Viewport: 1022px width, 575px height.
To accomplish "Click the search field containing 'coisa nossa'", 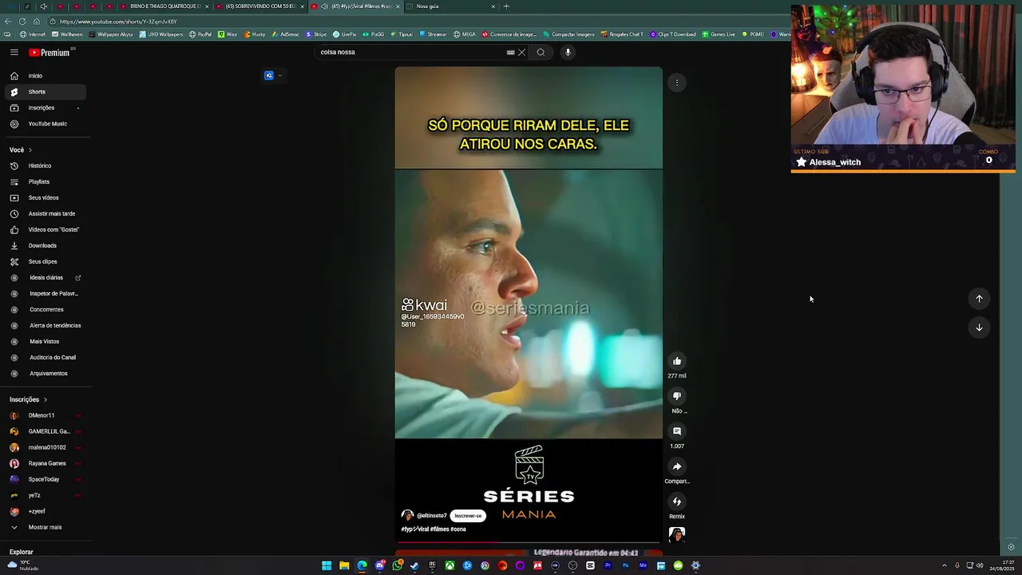I will tap(411, 52).
